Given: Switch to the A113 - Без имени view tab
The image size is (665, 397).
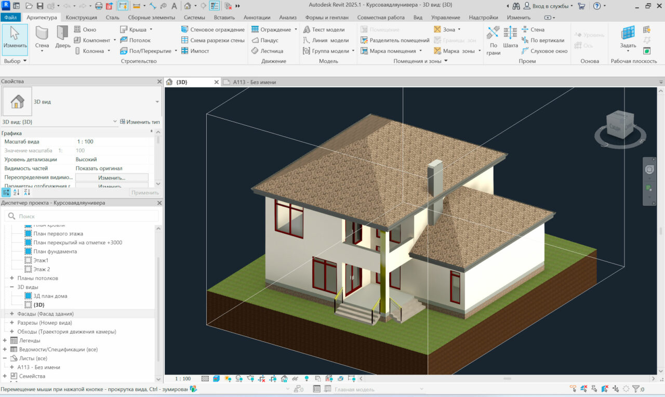Looking at the screenshot, I should (x=254, y=82).
